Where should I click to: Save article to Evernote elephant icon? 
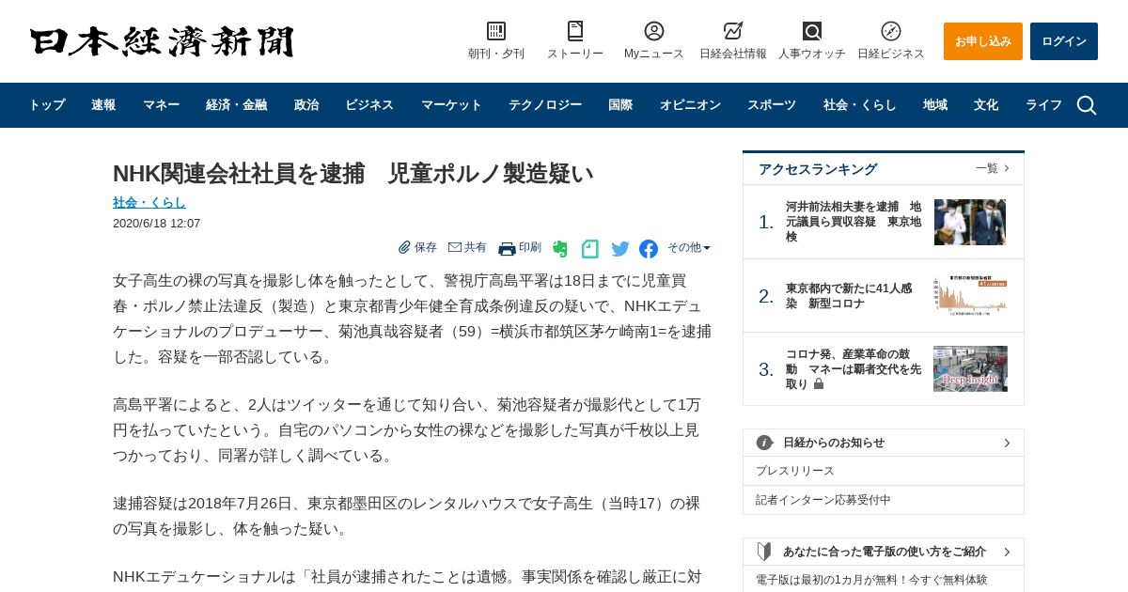tap(560, 249)
